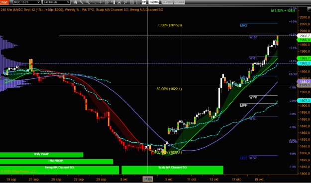Click the +4.0% percent scale label

(293, 21)
